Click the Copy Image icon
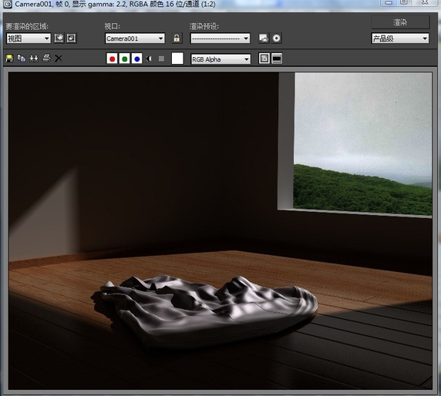 (22, 59)
